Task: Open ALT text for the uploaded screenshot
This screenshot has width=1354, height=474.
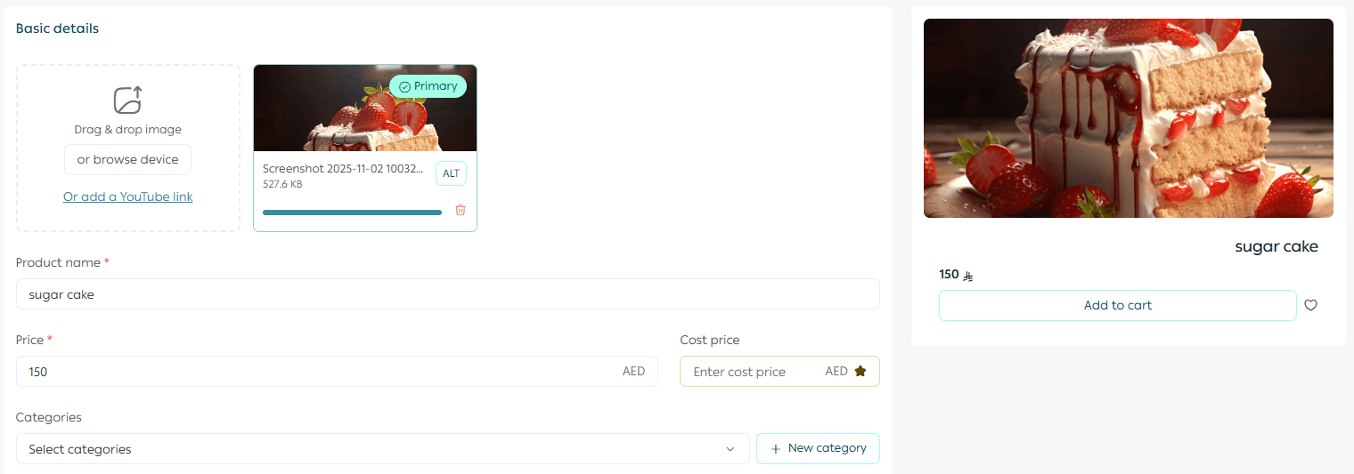Action: pos(451,173)
